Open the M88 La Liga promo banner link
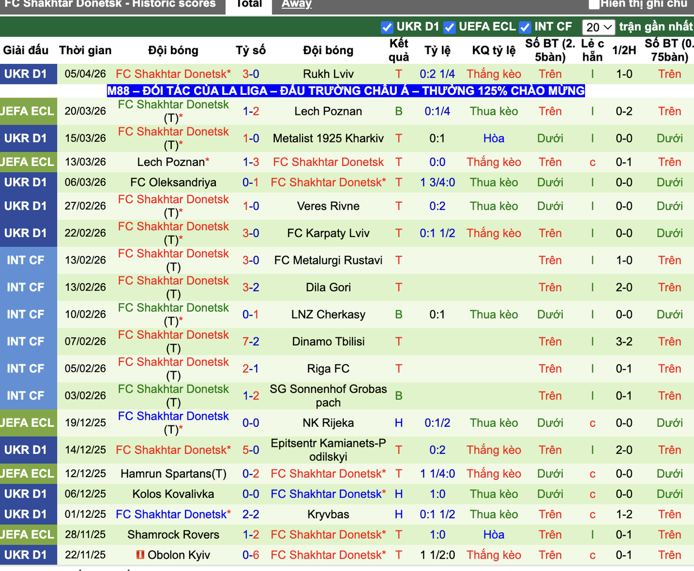 click(x=346, y=91)
